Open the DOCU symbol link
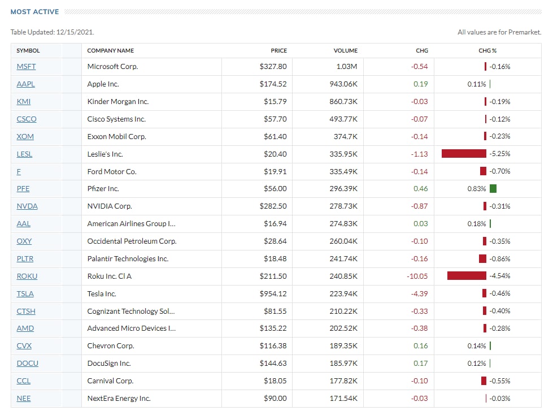This screenshot has height=415, width=553. [x=28, y=363]
